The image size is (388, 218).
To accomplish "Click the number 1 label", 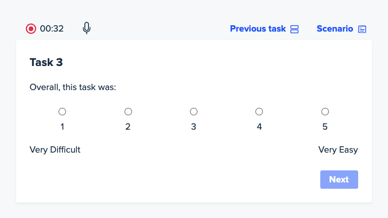I will (x=63, y=127).
